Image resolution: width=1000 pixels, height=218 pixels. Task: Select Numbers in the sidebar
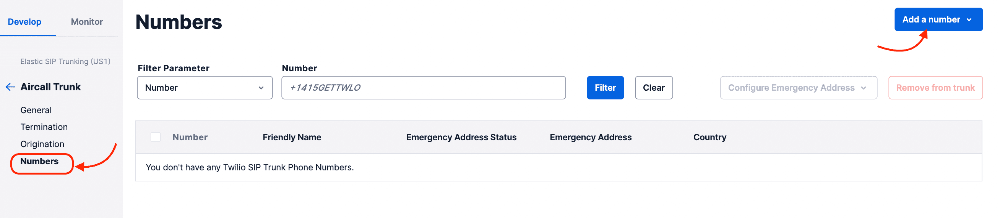40,162
